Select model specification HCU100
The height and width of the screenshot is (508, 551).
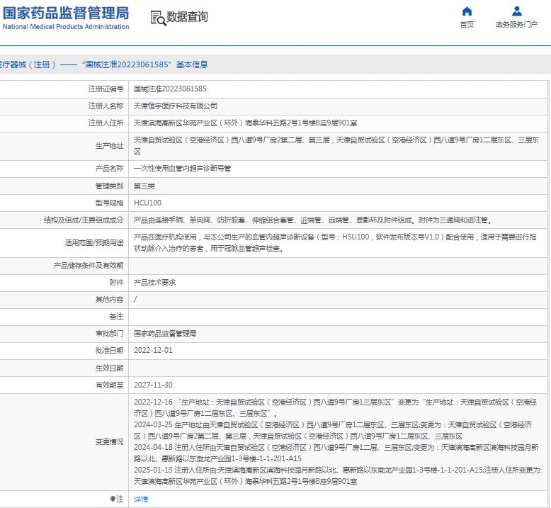pyautogui.click(x=147, y=203)
